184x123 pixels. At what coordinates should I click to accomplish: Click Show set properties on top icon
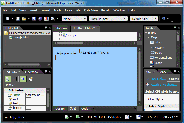pos(23,79)
